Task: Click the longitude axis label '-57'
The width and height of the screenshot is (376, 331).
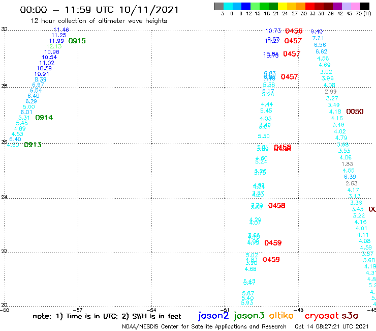Action: click(78, 310)
